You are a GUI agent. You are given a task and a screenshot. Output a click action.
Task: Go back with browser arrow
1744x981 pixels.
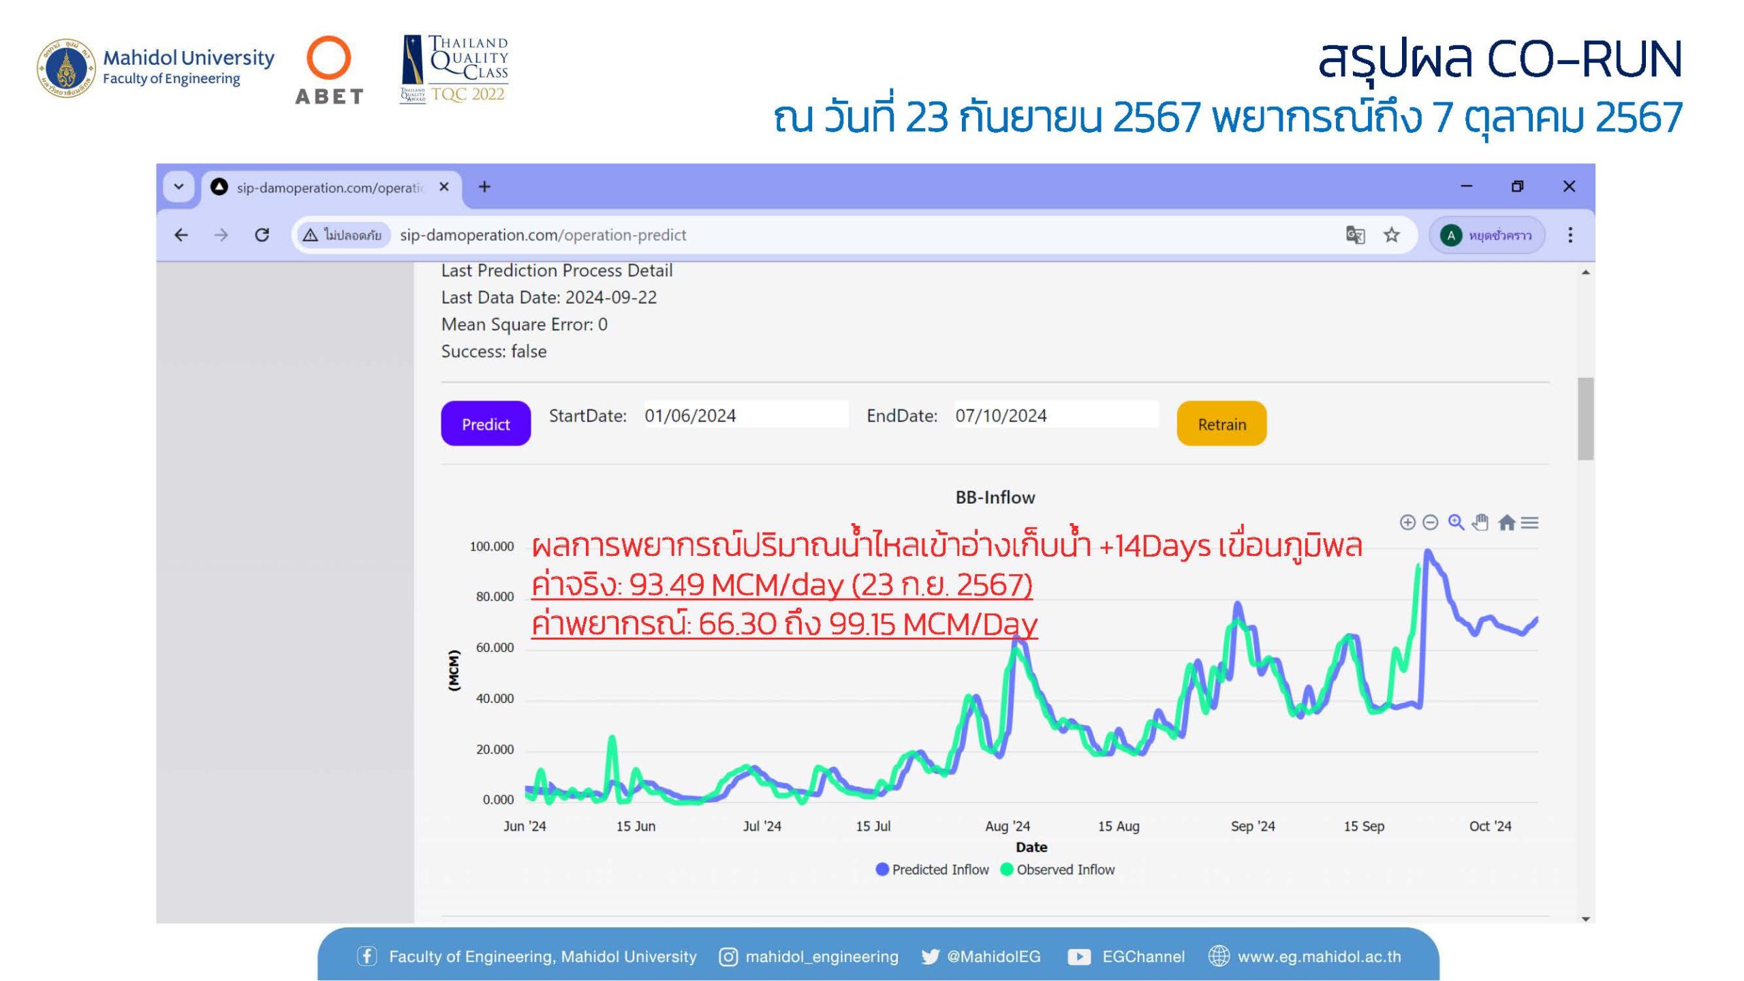(x=181, y=235)
